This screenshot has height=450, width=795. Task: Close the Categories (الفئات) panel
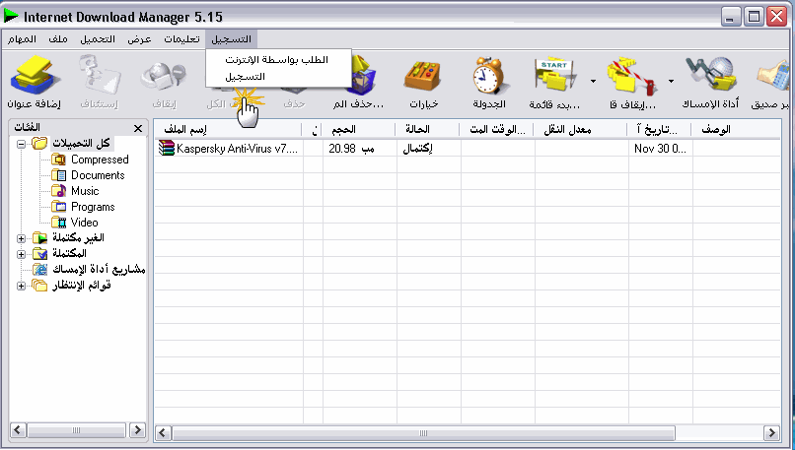point(138,129)
